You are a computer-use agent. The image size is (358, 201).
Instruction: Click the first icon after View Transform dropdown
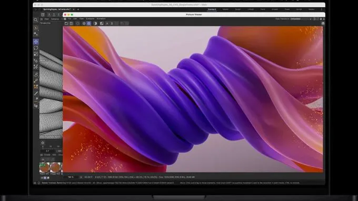314,19
